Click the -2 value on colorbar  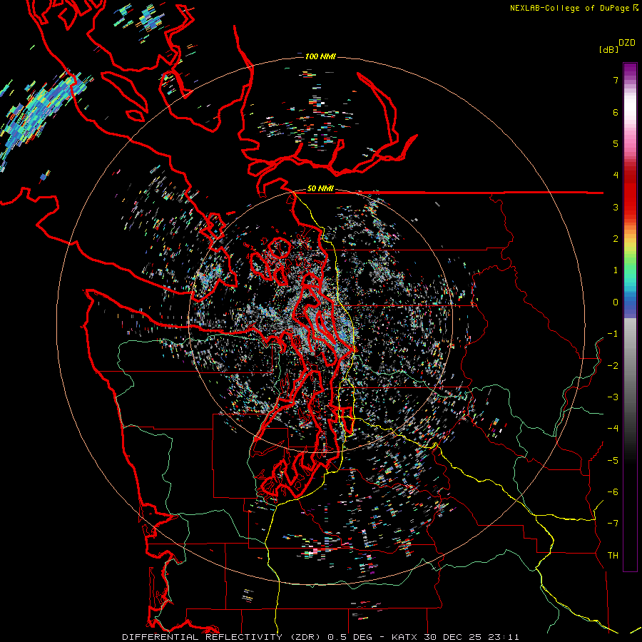[613, 365]
